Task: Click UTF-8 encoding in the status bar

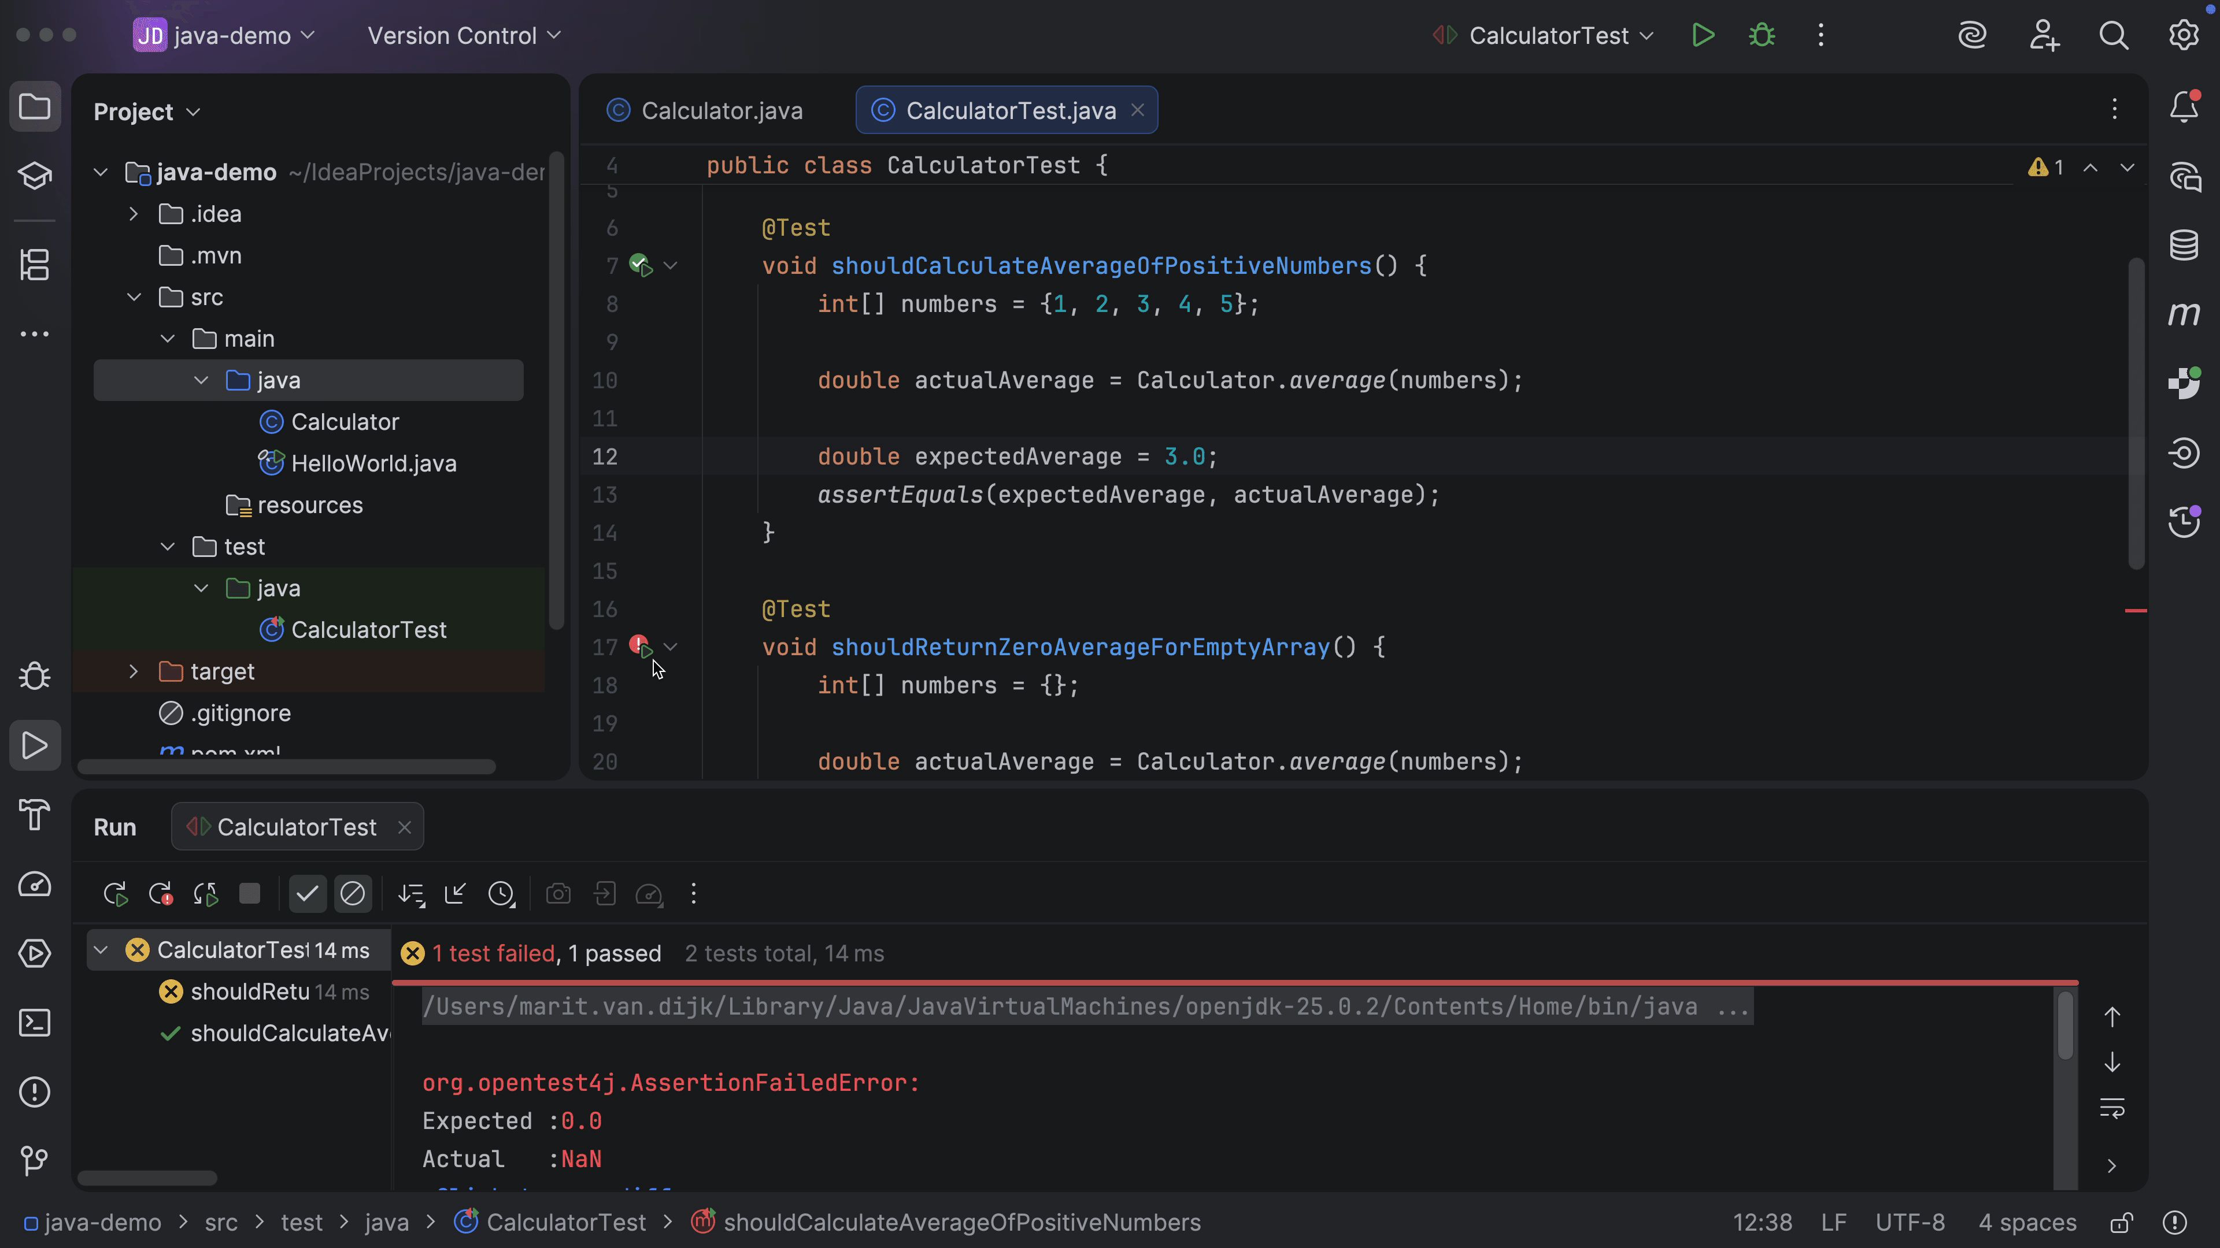Action: 1910,1222
